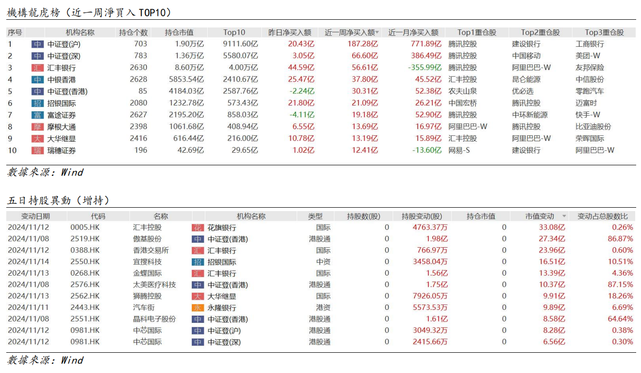The image size is (641, 373).
Task: Click the 近一月净买入额 column header
Action: (x=413, y=32)
